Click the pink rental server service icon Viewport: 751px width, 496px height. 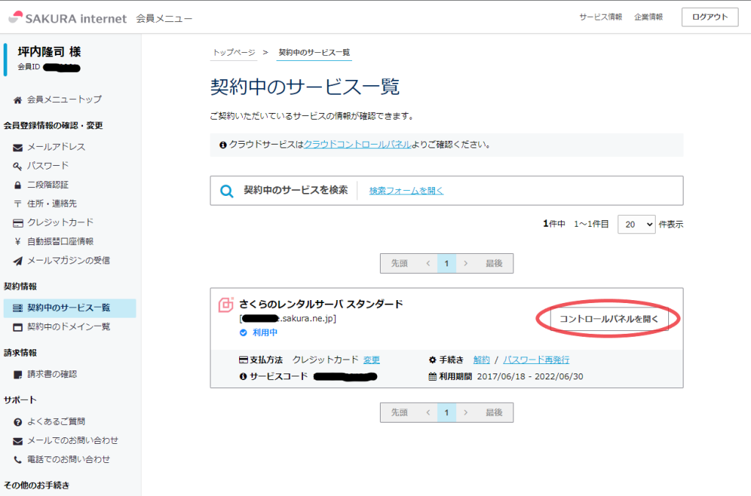(226, 304)
